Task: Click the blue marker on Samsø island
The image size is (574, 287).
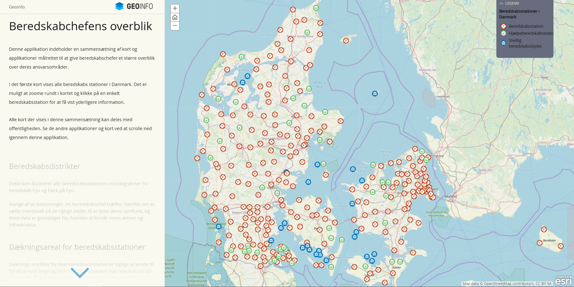Action: pos(317,164)
